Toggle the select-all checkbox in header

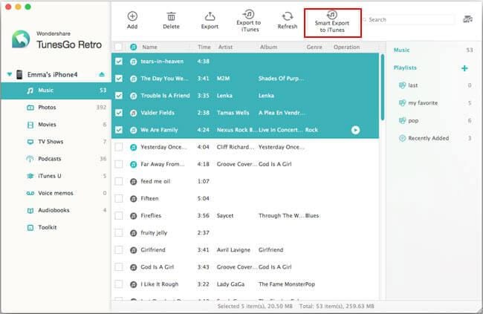[x=118, y=47]
